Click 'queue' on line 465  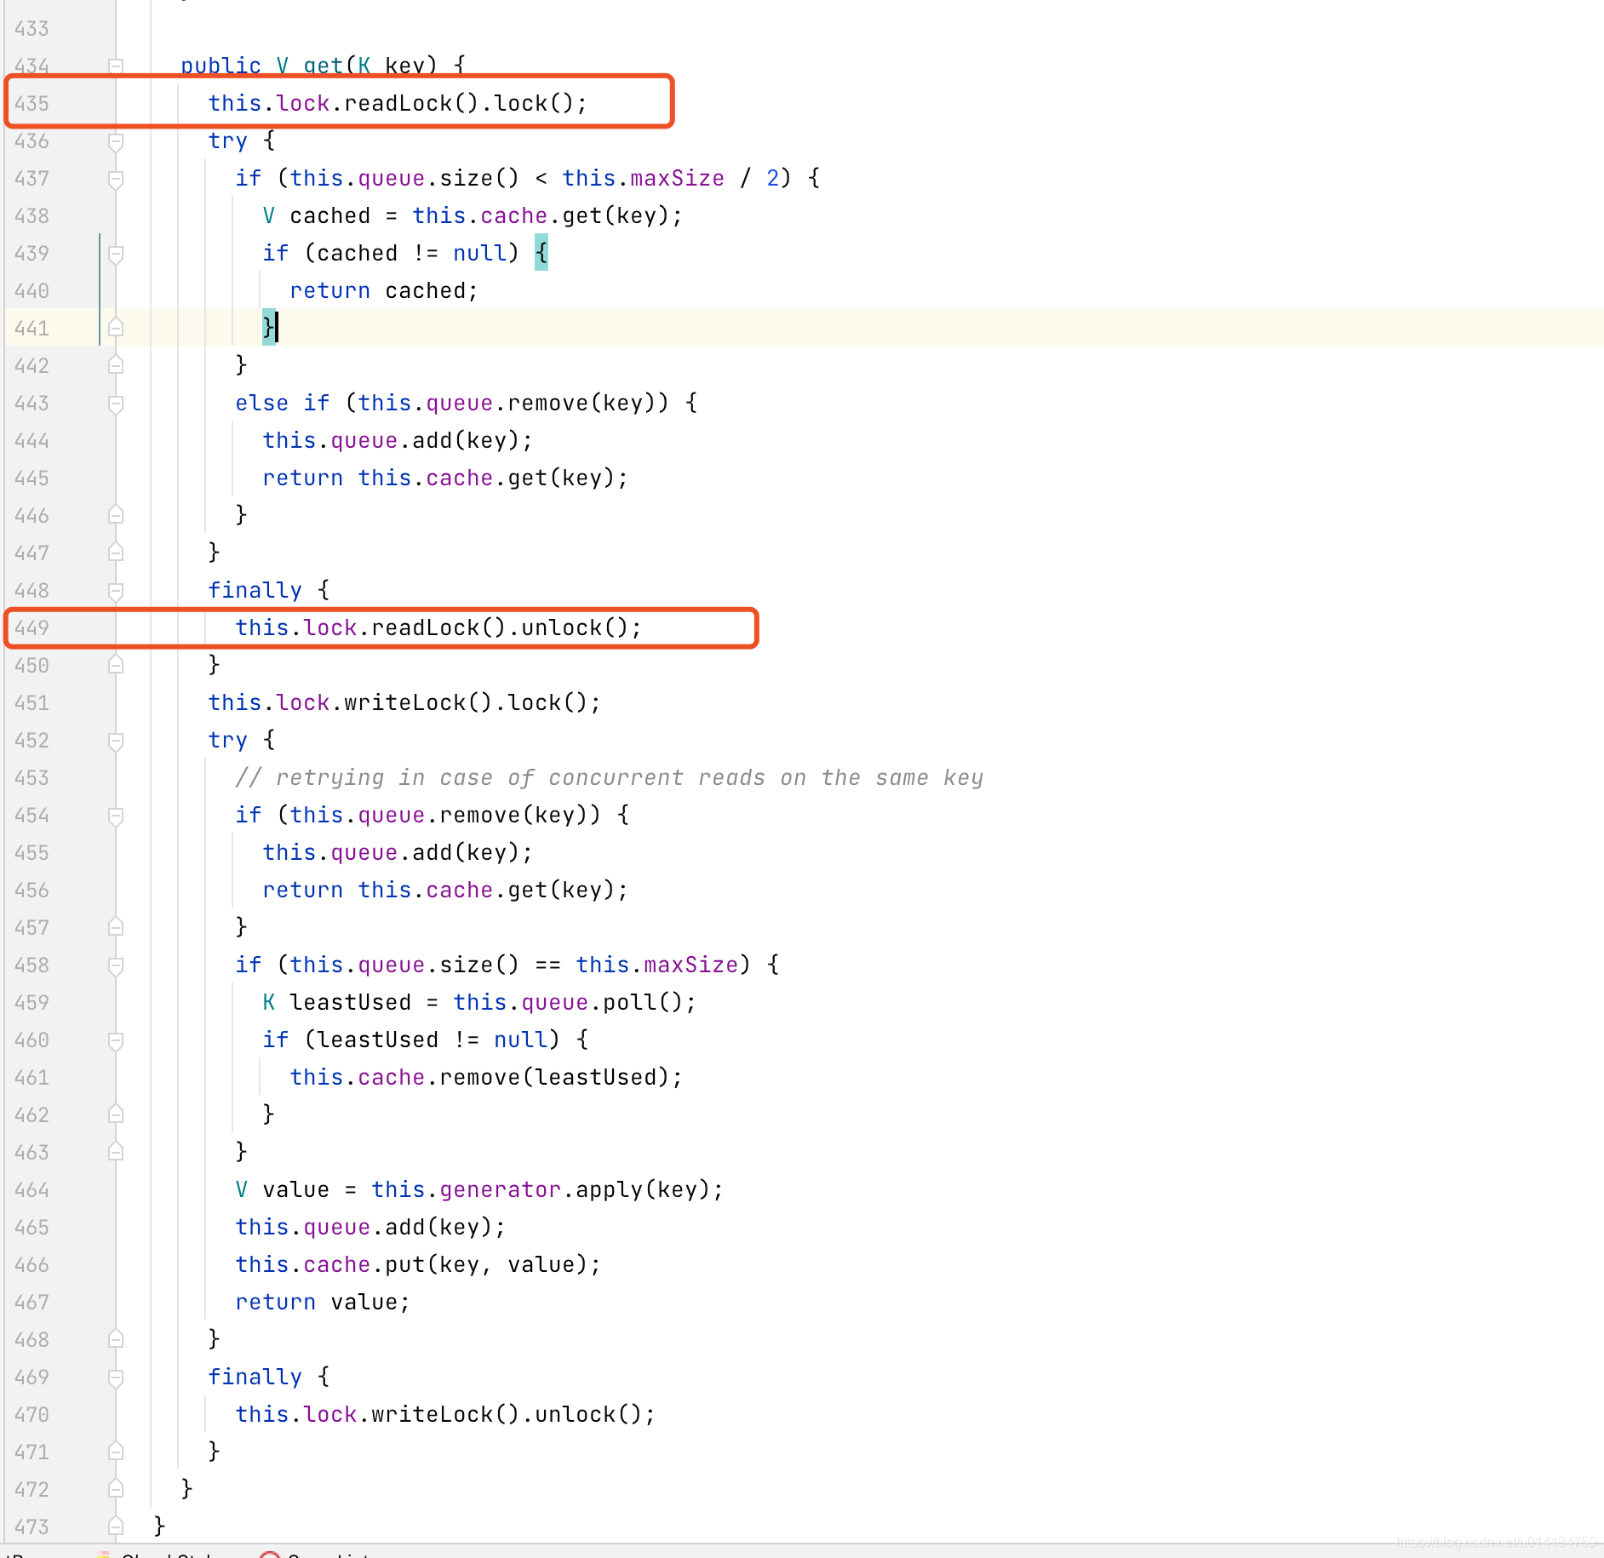point(336,1228)
